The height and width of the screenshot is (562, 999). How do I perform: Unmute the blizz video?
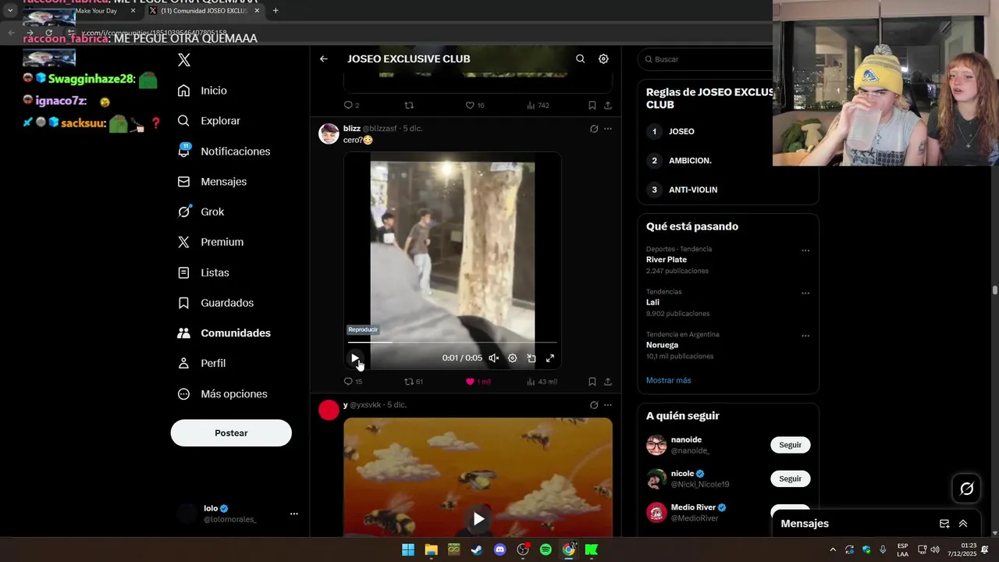(x=494, y=358)
